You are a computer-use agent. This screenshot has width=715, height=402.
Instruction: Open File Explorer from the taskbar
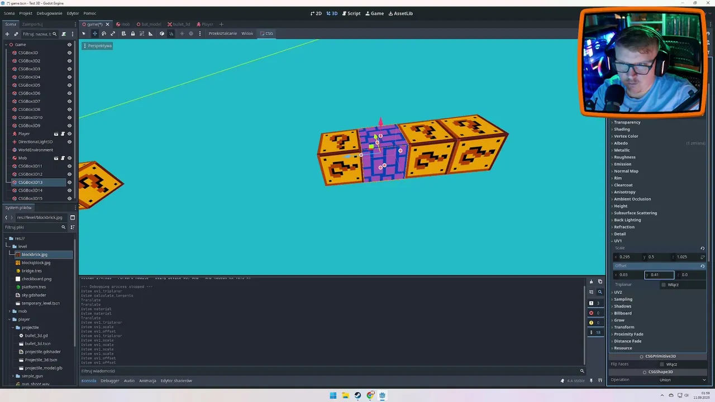345,395
